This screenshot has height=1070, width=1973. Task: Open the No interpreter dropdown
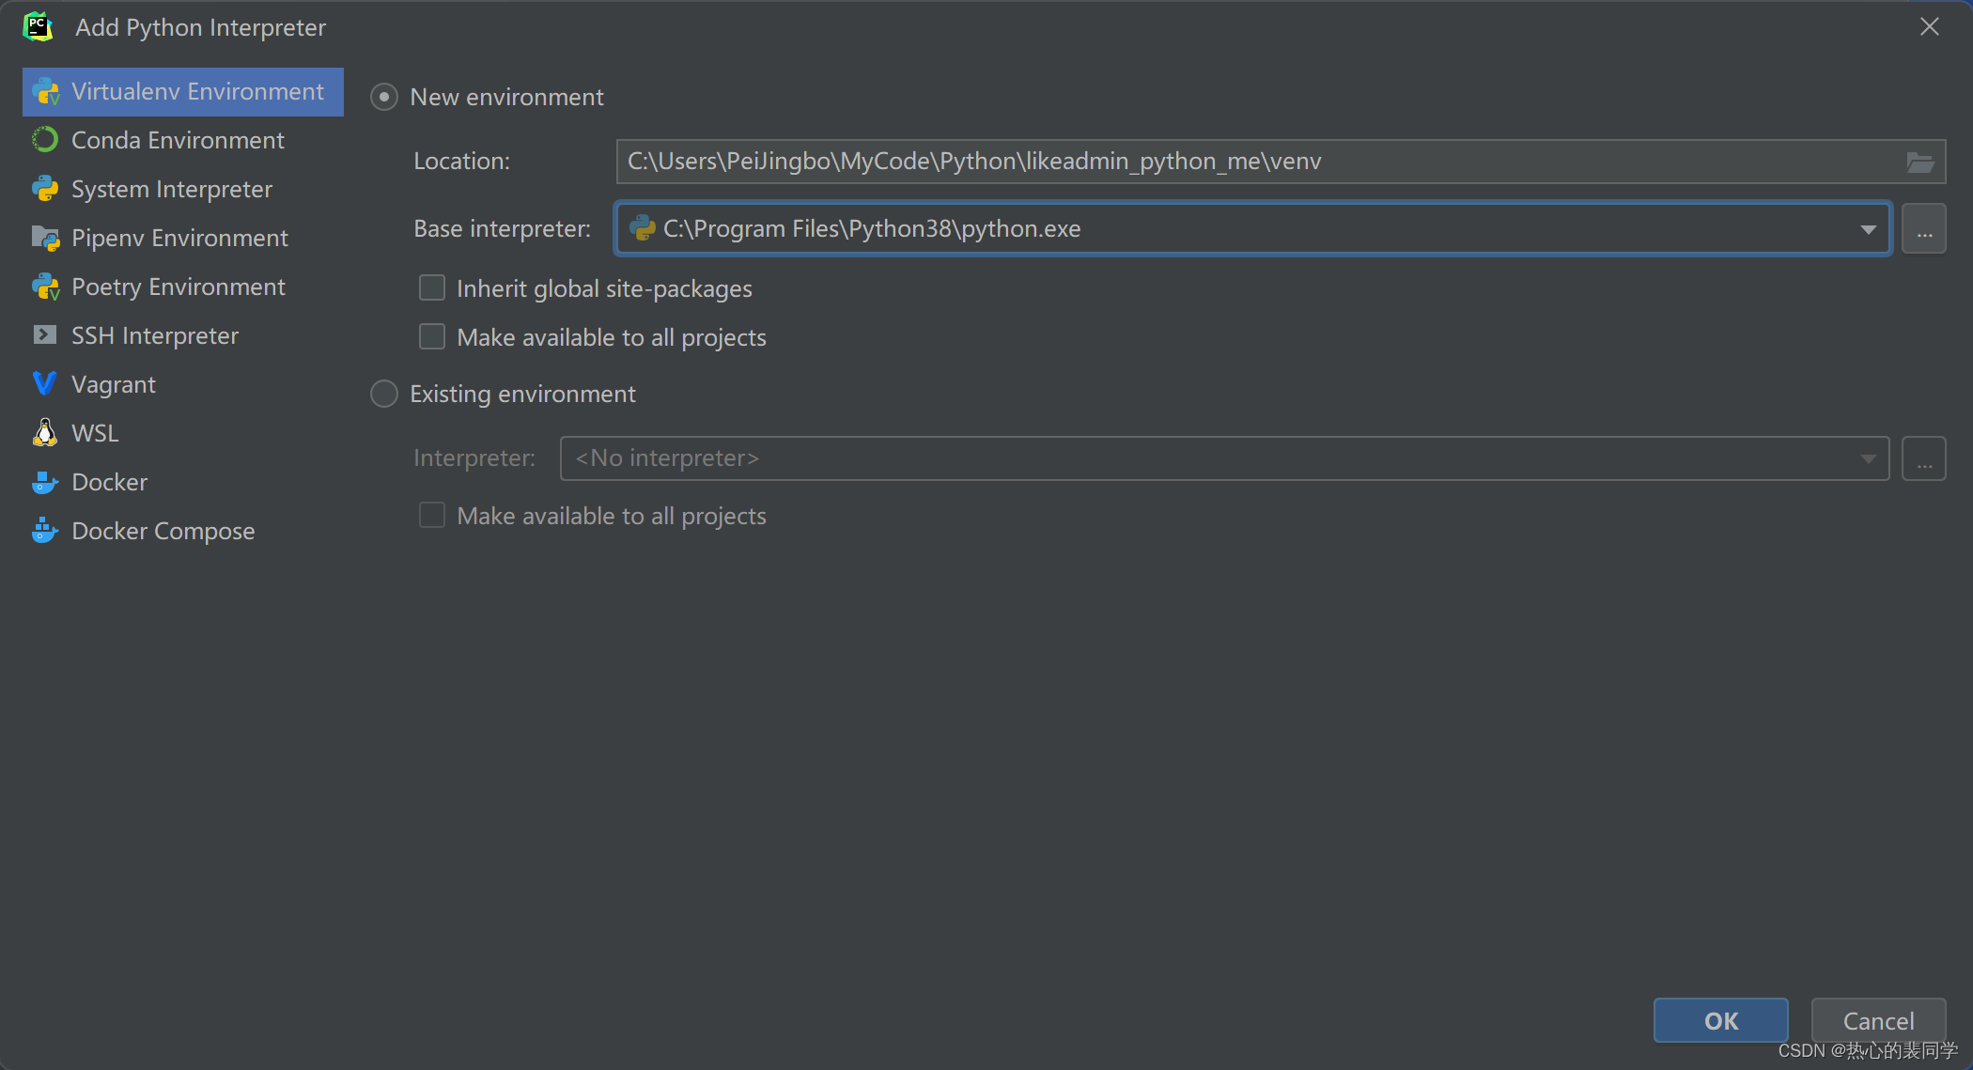point(1224,458)
